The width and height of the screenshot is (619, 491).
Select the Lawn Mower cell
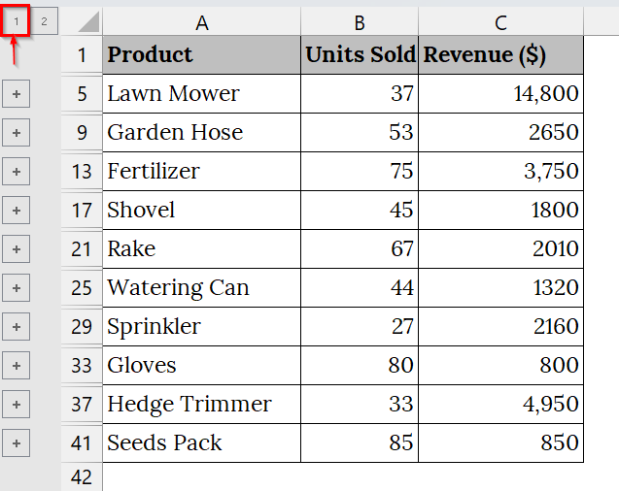point(201,94)
